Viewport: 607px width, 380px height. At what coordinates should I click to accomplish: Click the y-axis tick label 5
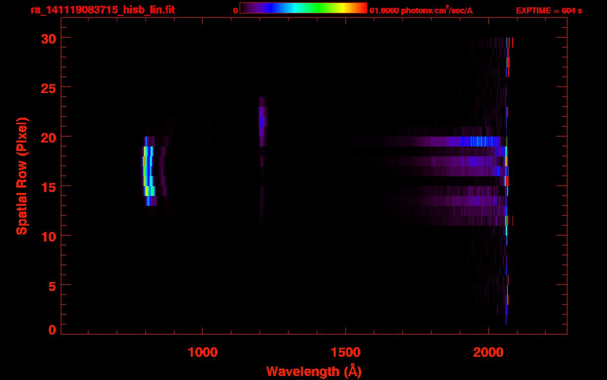[x=51, y=285]
